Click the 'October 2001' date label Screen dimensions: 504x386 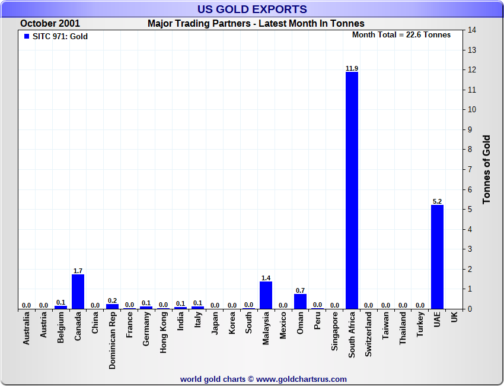click(50, 24)
